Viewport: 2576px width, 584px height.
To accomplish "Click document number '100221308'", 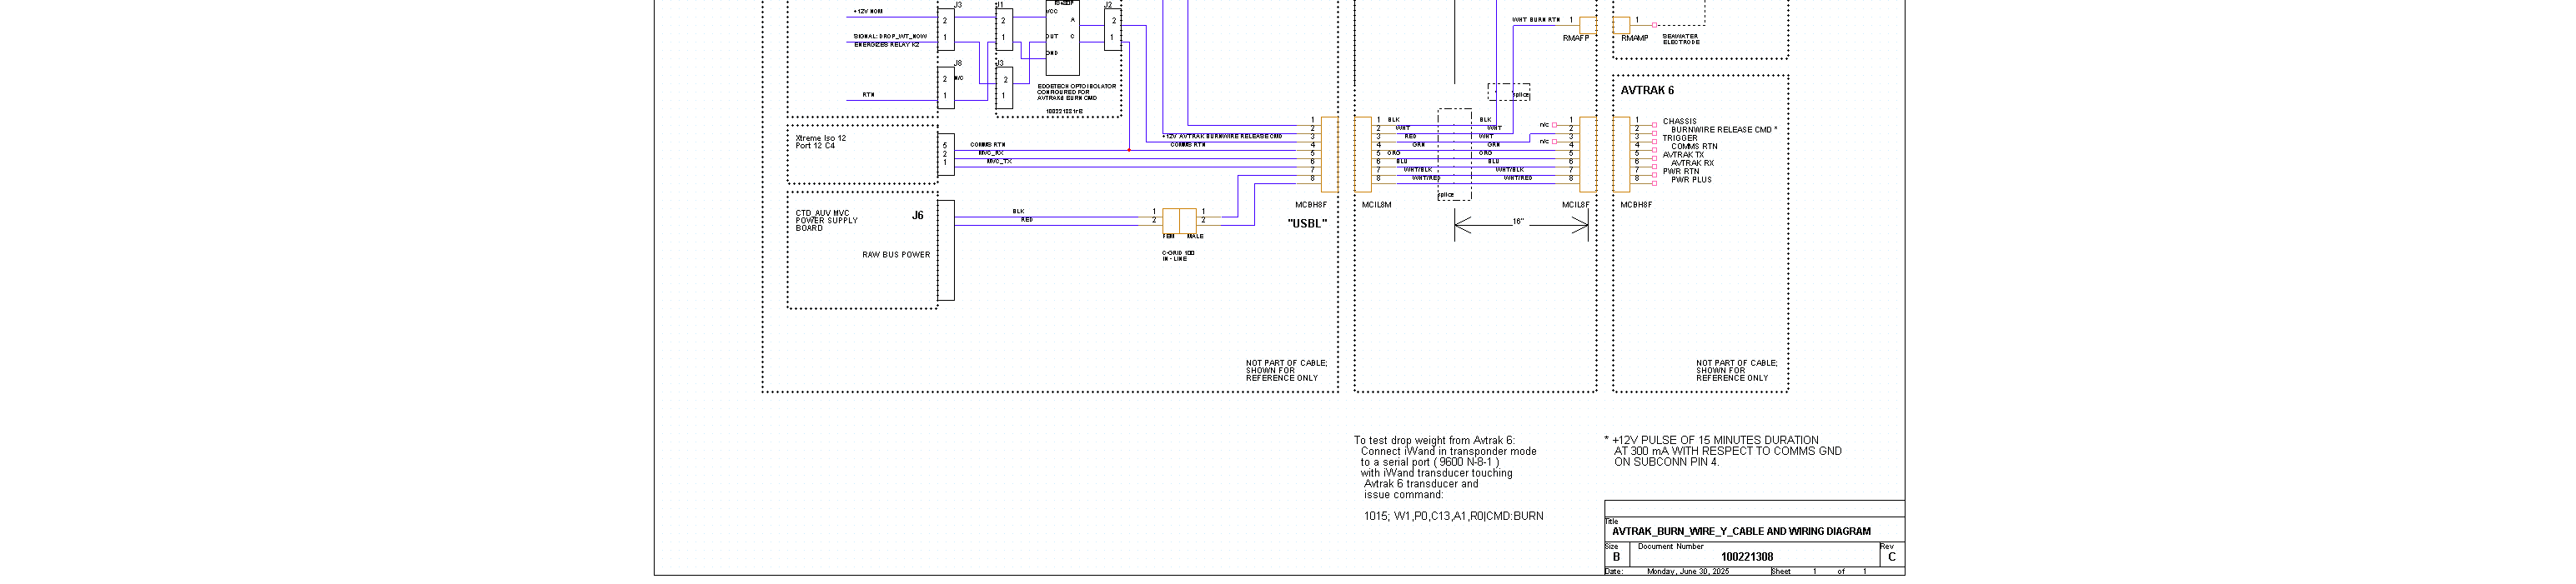I will click(x=1747, y=557).
